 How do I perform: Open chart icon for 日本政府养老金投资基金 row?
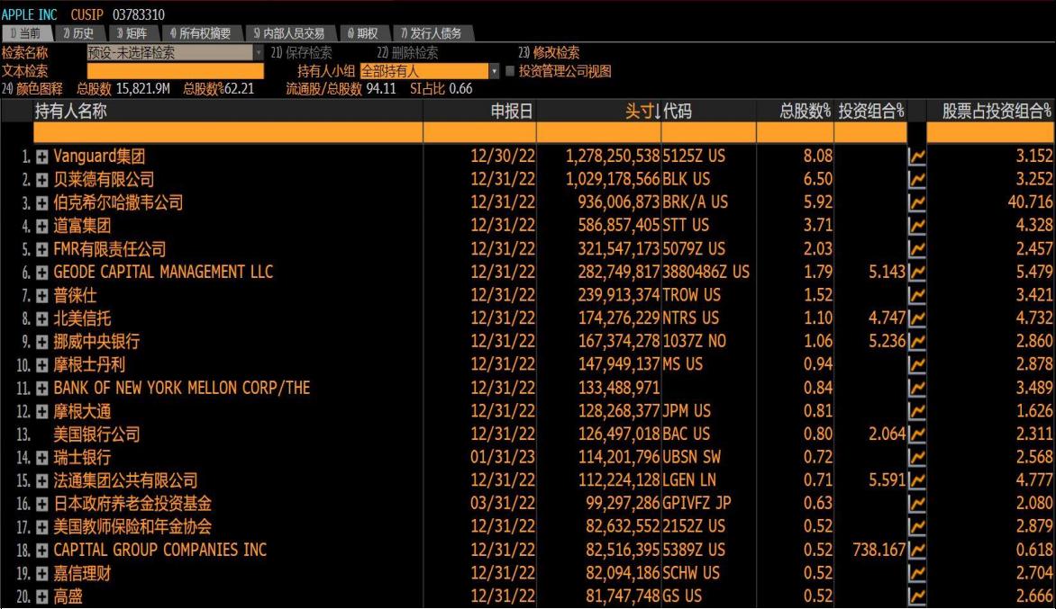pos(916,504)
